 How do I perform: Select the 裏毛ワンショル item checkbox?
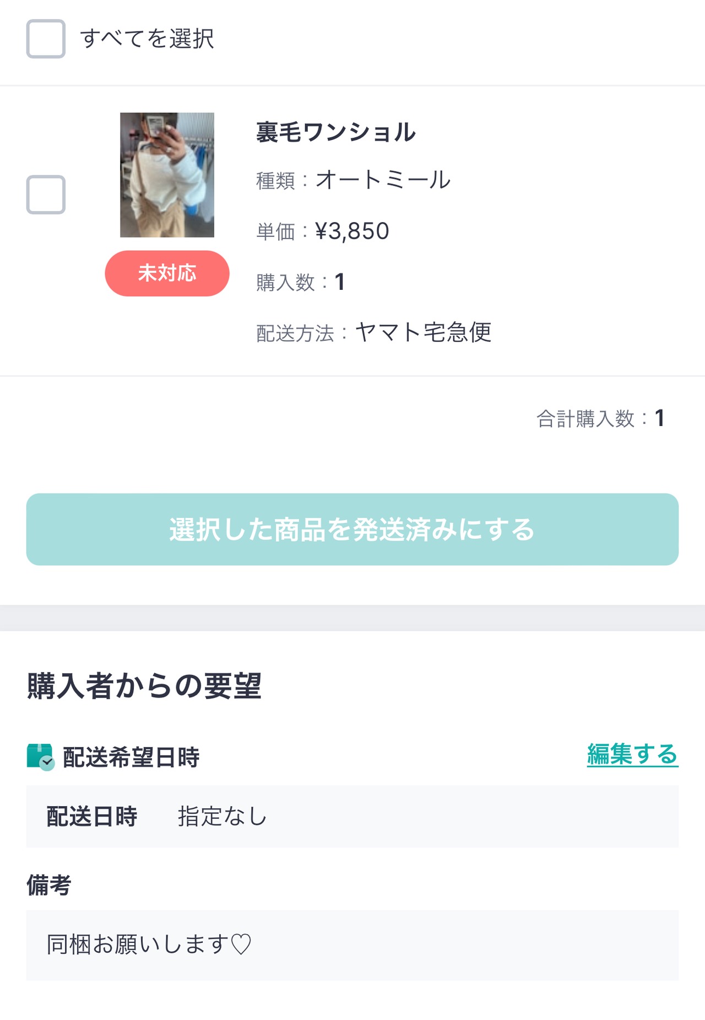click(x=46, y=195)
